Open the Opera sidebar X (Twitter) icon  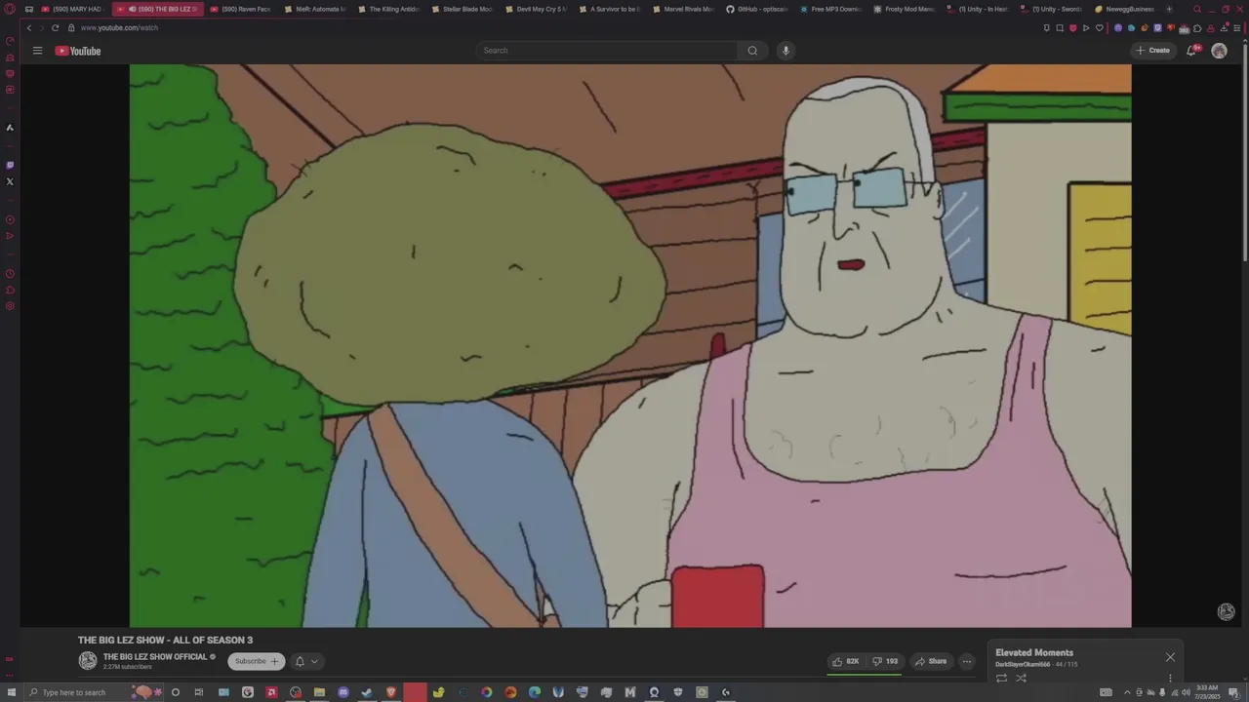10,181
